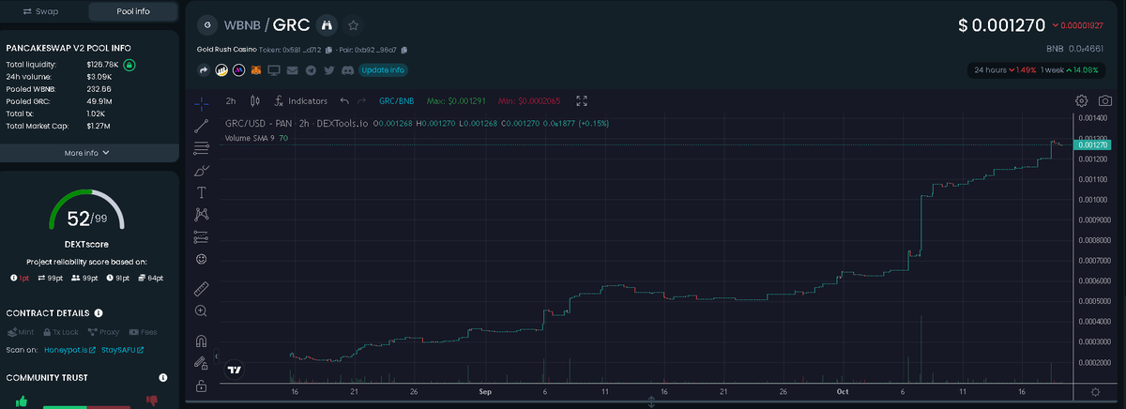Open Community Trust info tooltip
The height and width of the screenshot is (409, 1126).
[163, 377]
